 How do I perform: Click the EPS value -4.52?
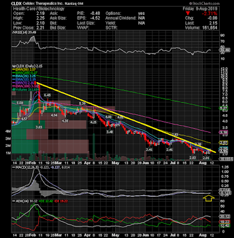95,18
